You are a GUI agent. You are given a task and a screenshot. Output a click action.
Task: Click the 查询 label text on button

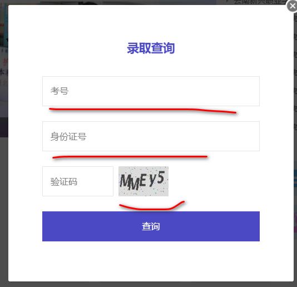(151, 226)
